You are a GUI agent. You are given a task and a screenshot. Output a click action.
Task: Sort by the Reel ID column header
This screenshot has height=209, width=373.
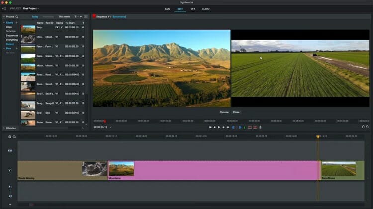click(49, 23)
